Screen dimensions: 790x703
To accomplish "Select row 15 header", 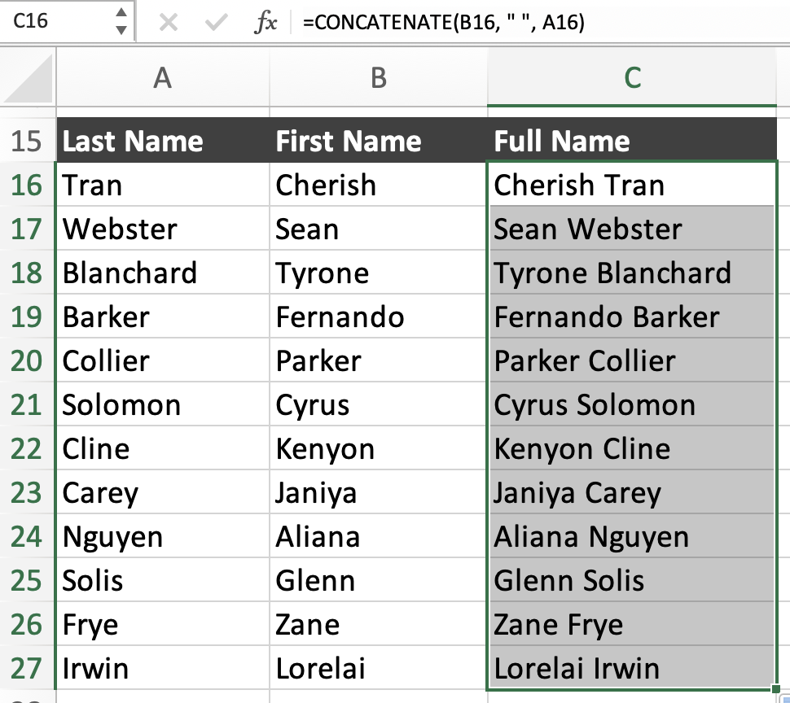I will 29,141.
